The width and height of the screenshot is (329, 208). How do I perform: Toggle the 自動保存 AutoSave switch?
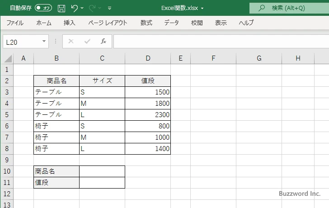(43, 8)
